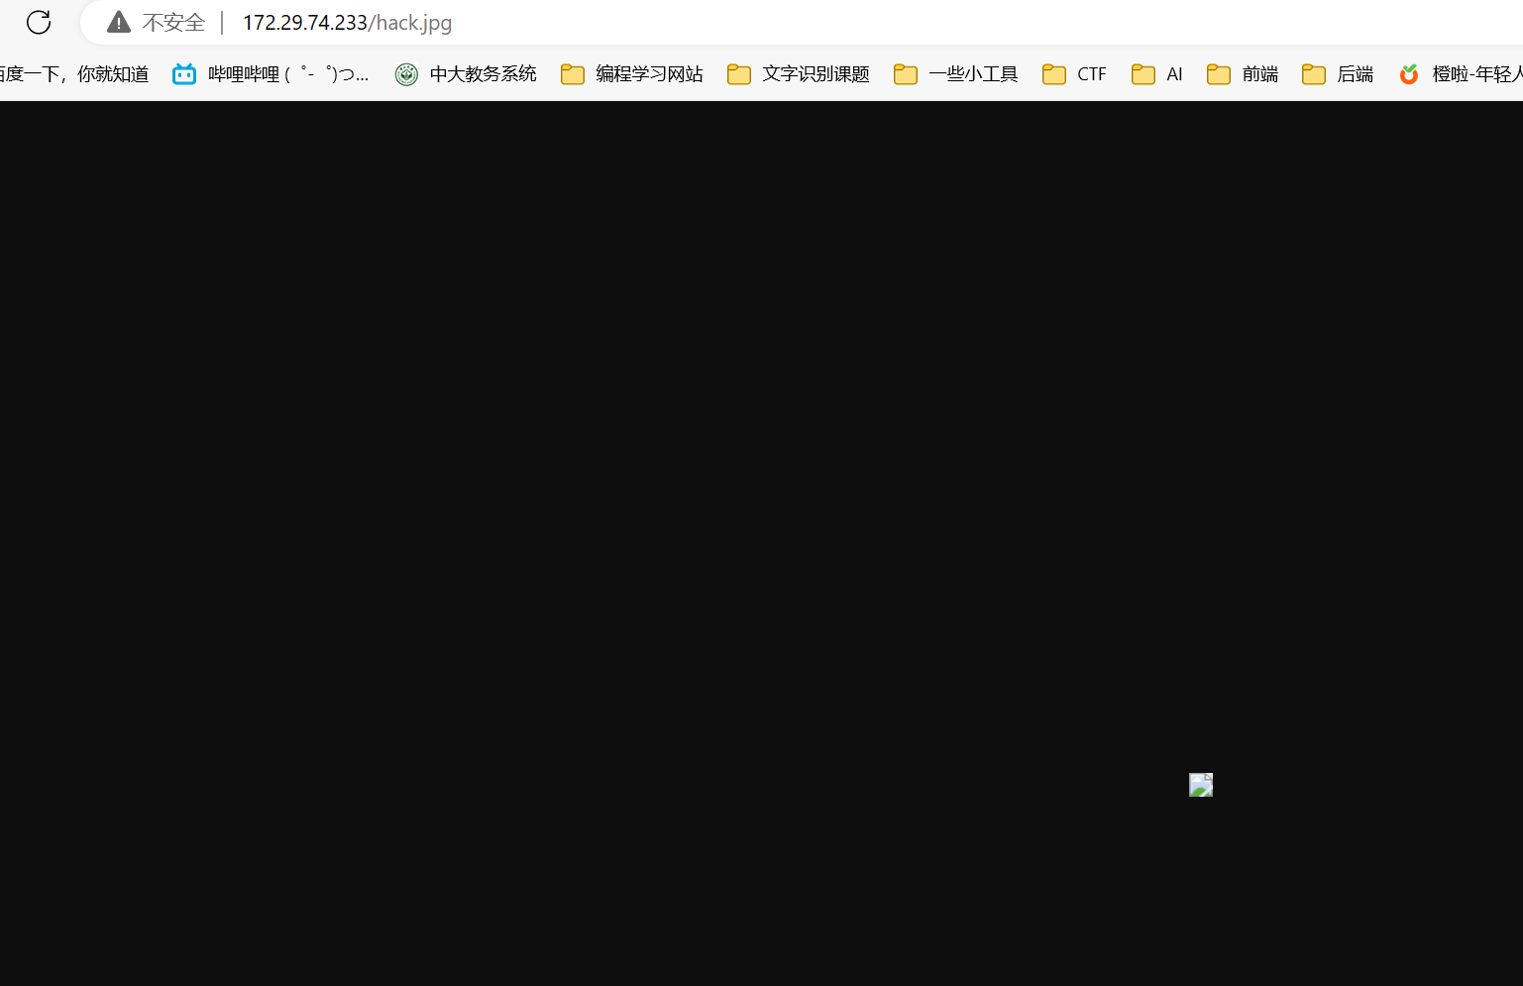Expand the 编程学习网站 bookmark folder
The height and width of the screenshot is (986, 1523).
coord(648,74)
